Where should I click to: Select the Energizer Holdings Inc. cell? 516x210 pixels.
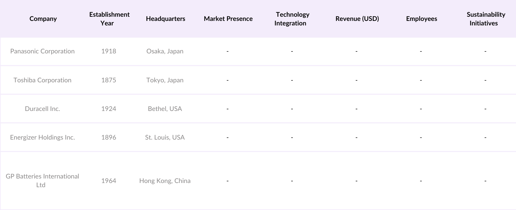coord(42,137)
